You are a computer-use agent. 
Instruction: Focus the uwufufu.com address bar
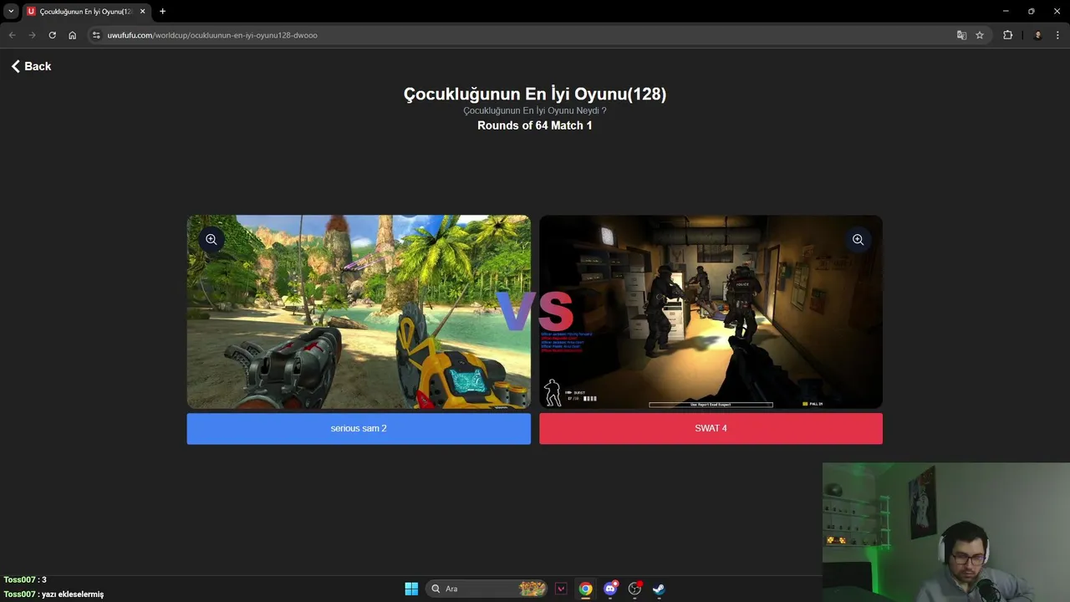click(535, 35)
